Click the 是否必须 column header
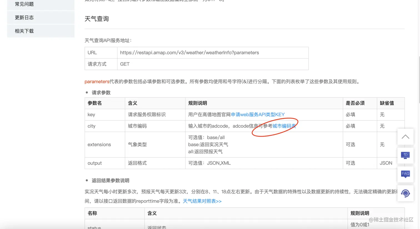Image resolution: width=420 pixels, height=229 pixels. pos(360,103)
